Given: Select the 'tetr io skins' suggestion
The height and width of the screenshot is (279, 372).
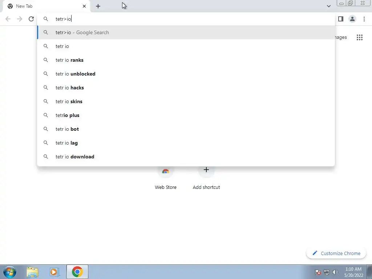Looking at the screenshot, I should tap(186, 101).
